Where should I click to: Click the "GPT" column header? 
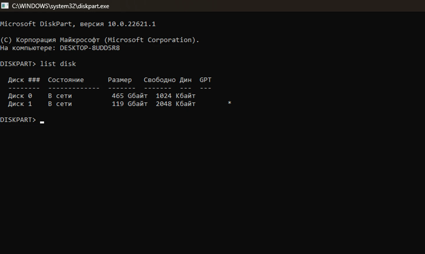tap(205, 80)
